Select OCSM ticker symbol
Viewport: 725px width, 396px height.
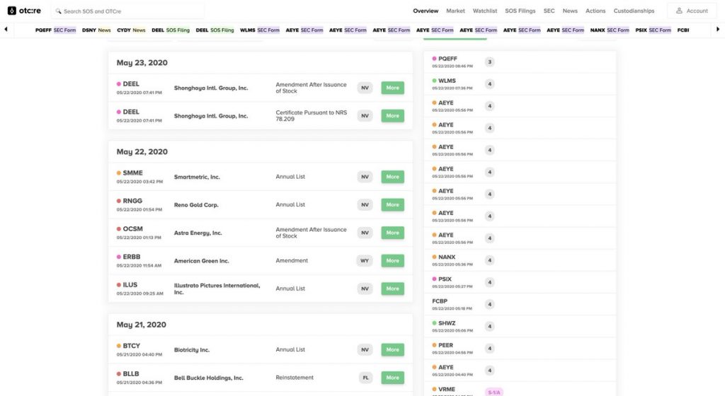[132, 229]
